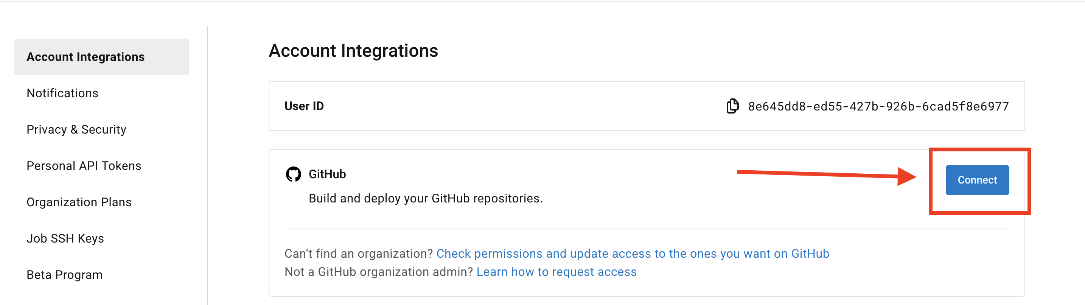
Task: Open Account Integrations in the sidebar
Action: tap(101, 57)
